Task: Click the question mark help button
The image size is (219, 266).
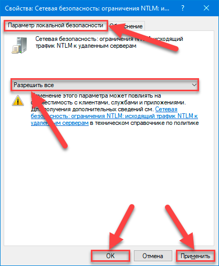Action: tap(183, 8)
